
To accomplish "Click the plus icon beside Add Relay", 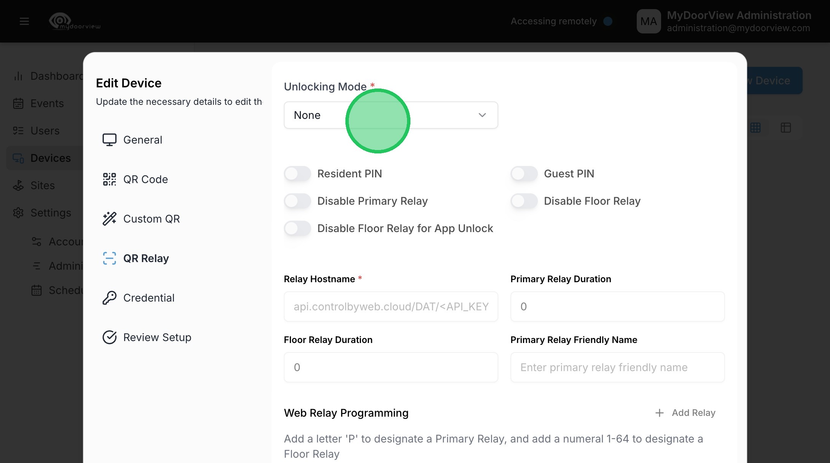I will (660, 413).
